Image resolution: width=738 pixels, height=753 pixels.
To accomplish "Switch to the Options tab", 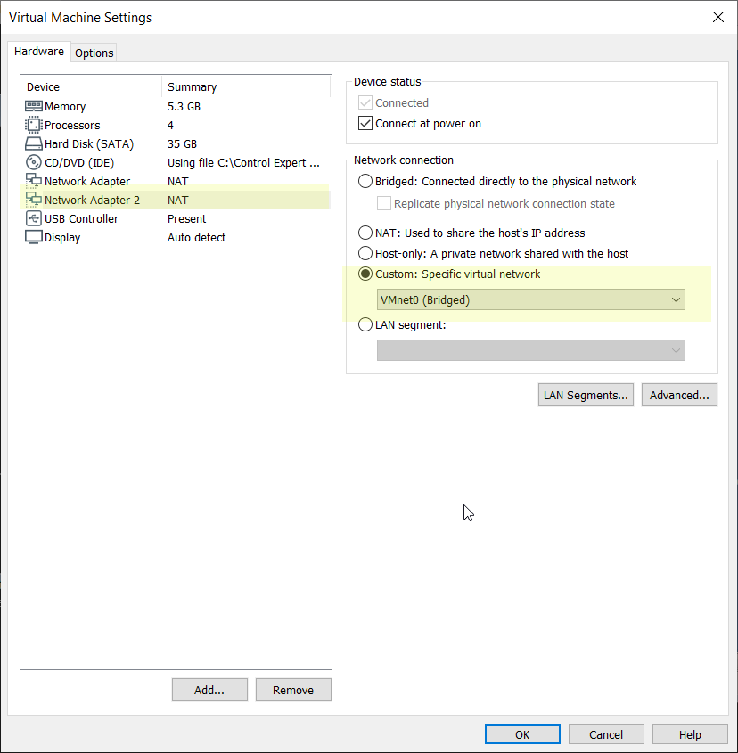I will (x=94, y=53).
